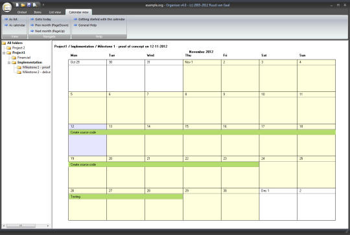350x235 pixels.
Task: Switch to the List view ribbon tab
Action: (55, 12)
